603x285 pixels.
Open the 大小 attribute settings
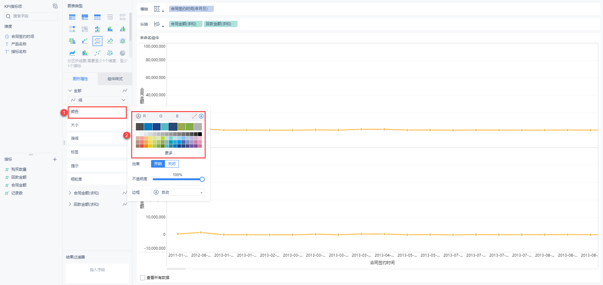[97, 125]
